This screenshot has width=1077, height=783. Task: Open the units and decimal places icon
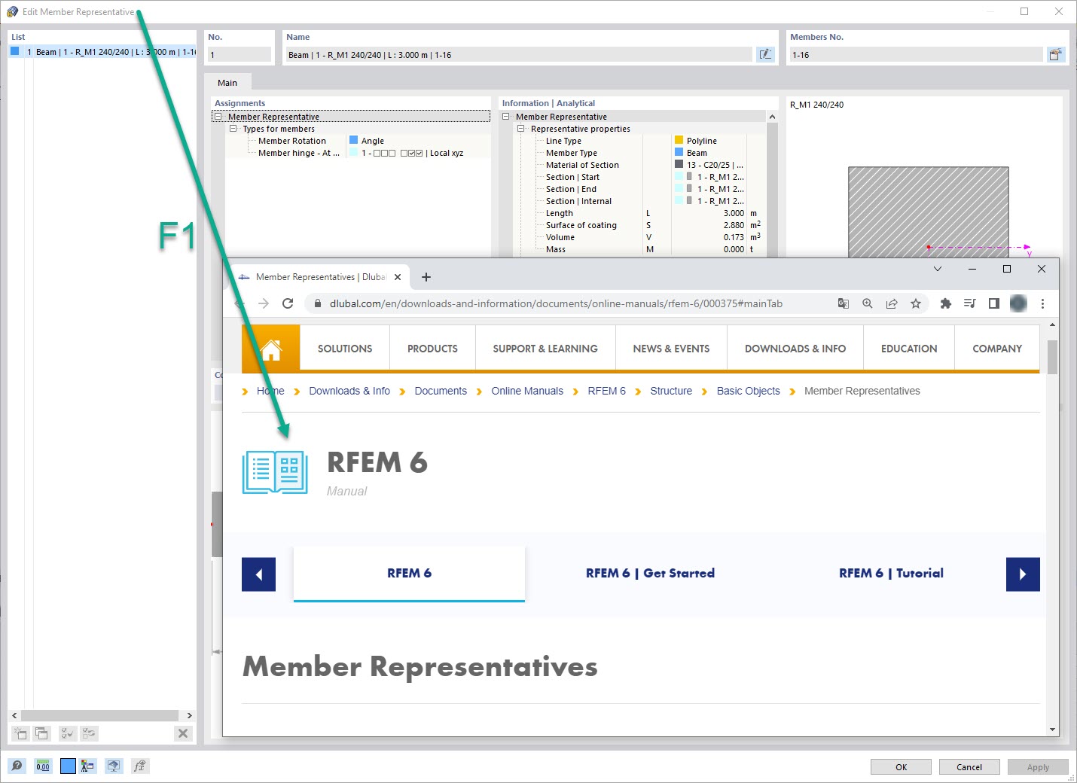click(43, 766)
